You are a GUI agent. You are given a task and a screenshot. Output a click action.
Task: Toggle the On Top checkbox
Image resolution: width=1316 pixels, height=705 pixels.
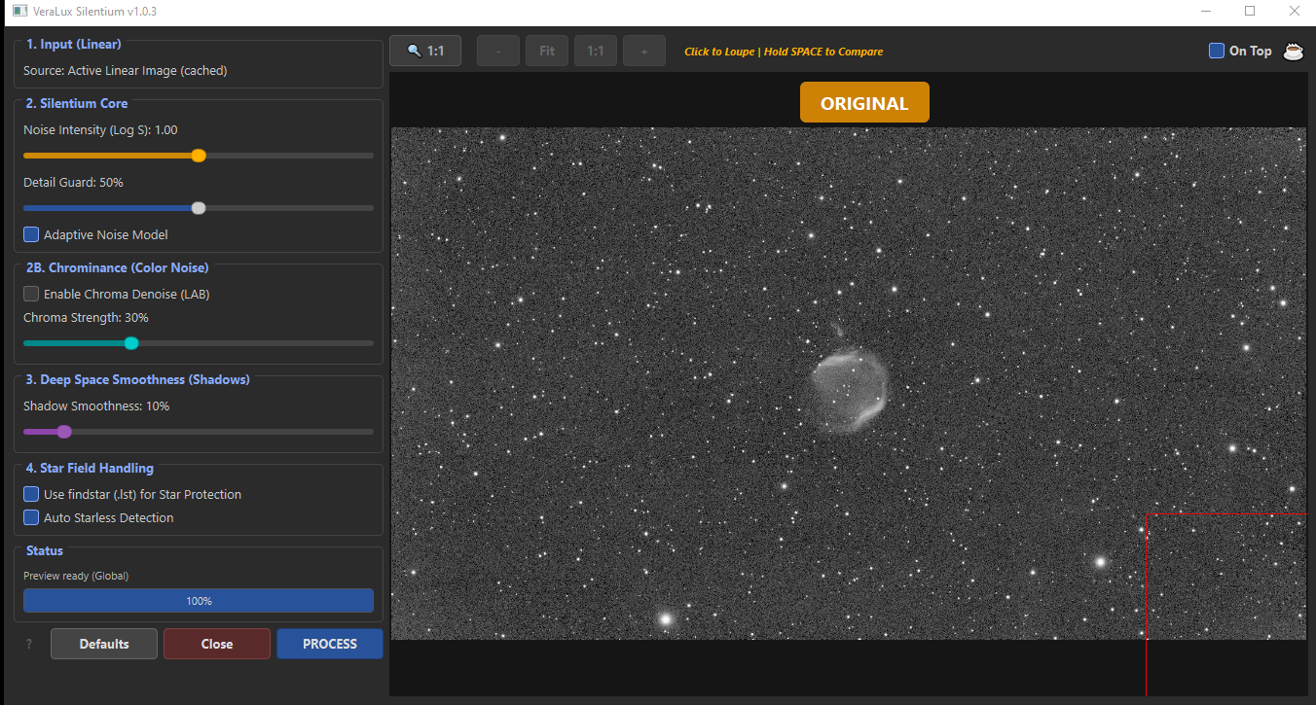[x=1217, y=51]
